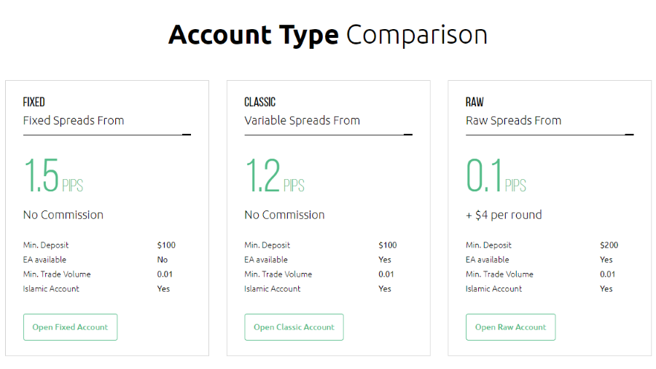The width and height of the screenshot is (656, 369).
Task: Click the RAW card heading
Action: pyautogui.click(x=475, y=102)
